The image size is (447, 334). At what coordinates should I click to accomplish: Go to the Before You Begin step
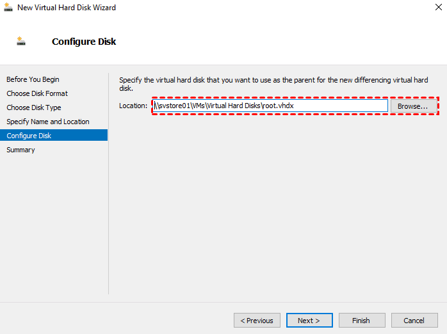point(33,79)
